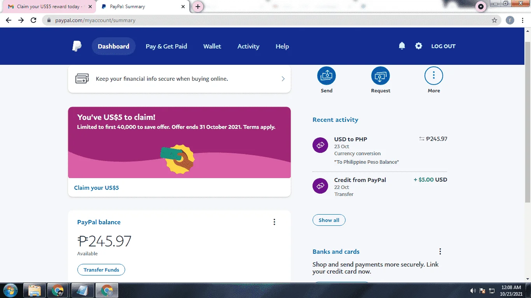
Task: Bookmark this page with star icon
Action: point(494,20)
